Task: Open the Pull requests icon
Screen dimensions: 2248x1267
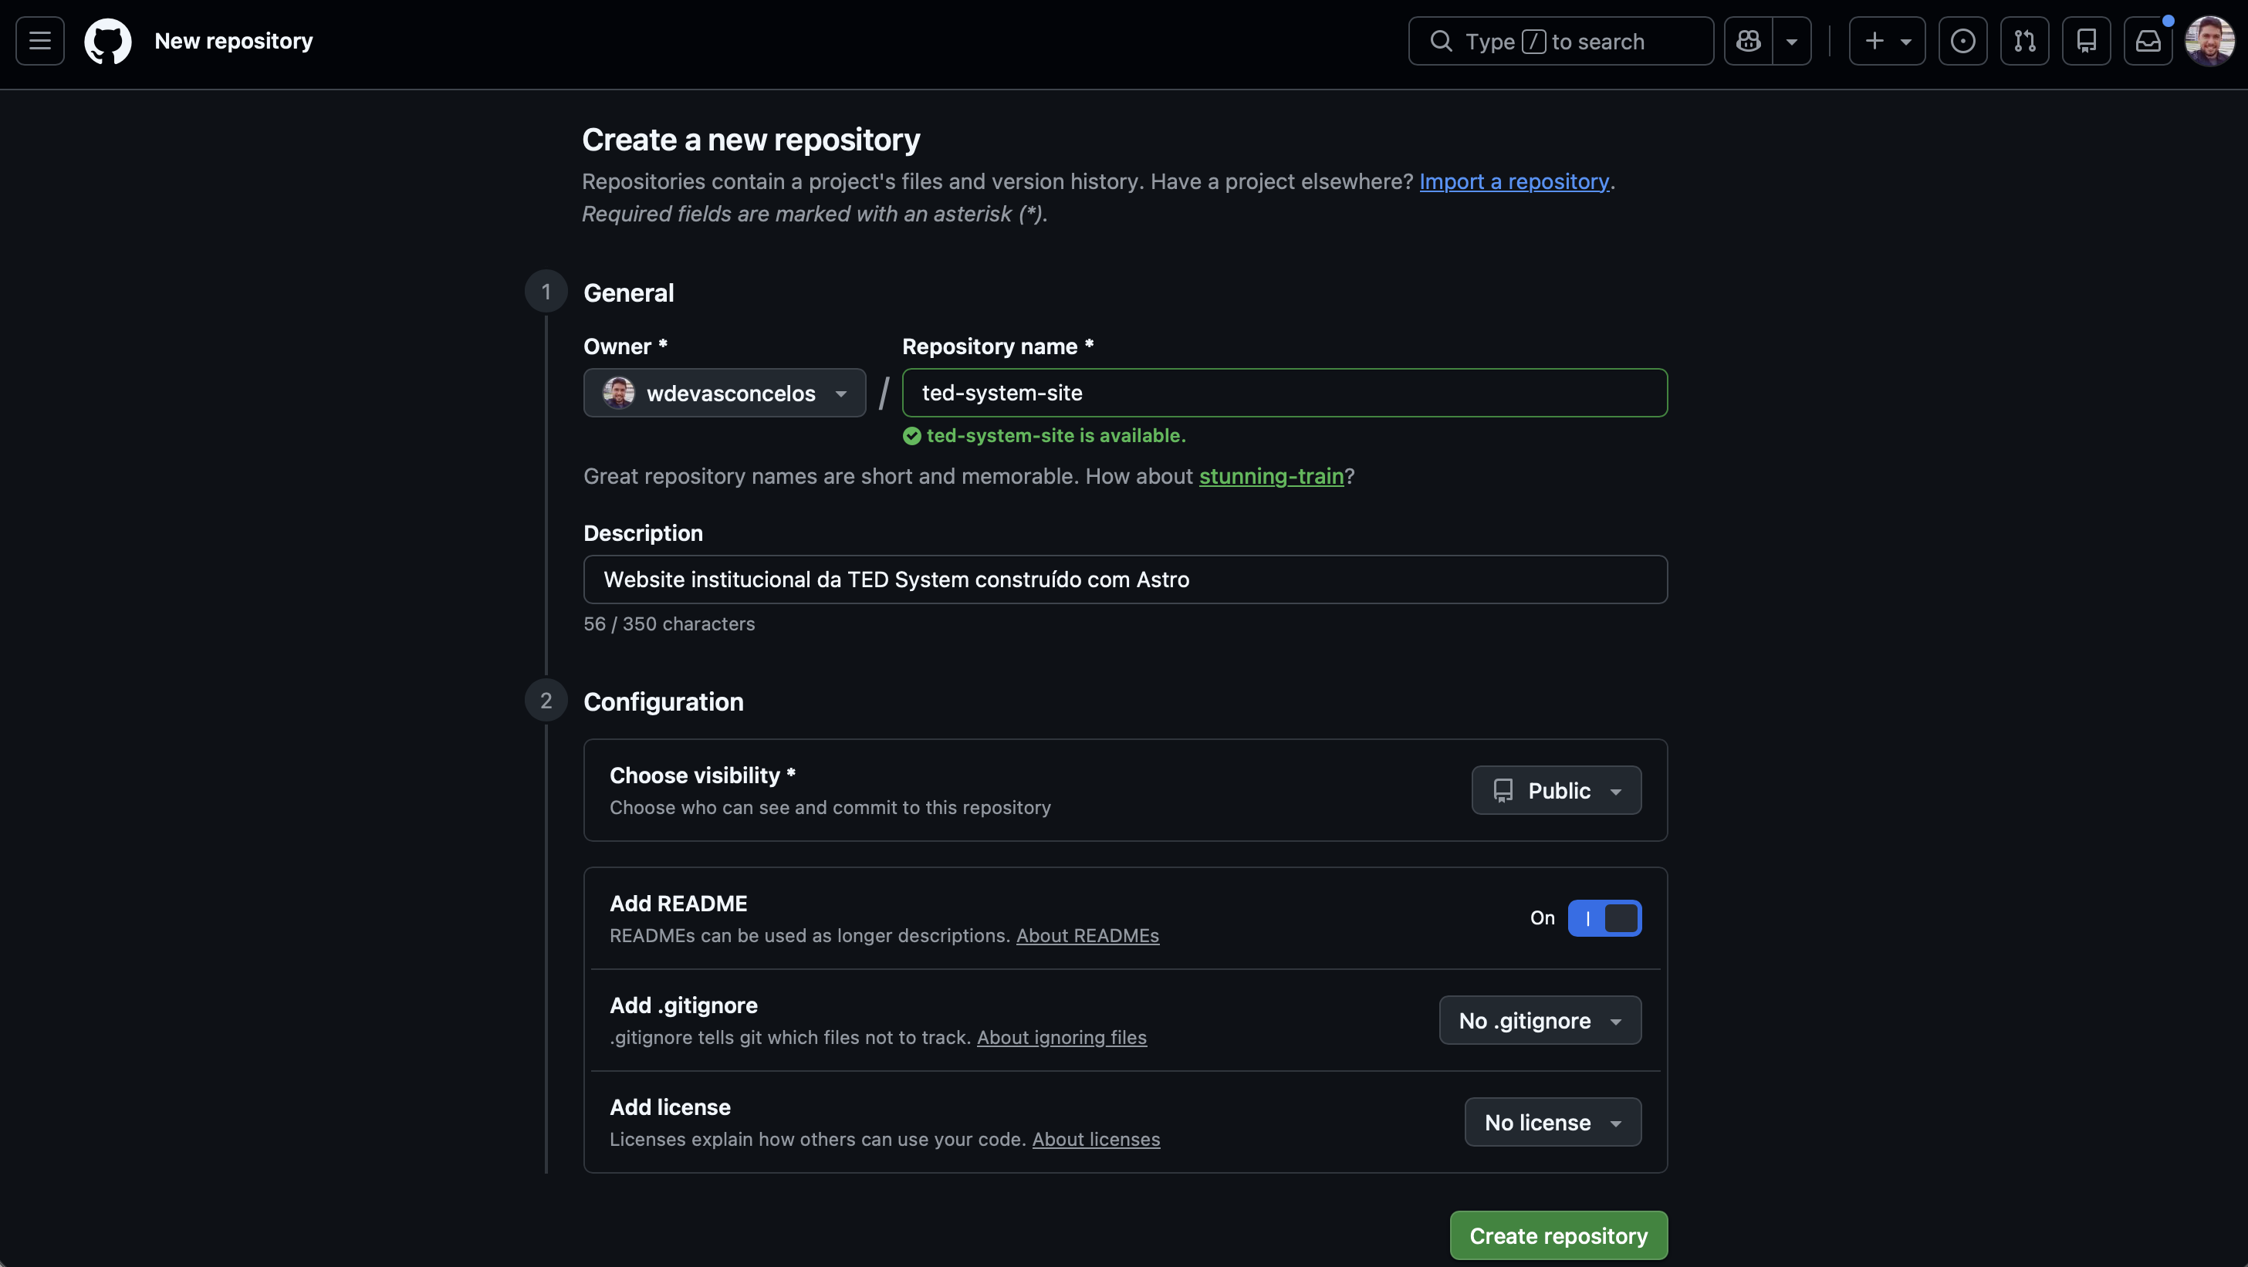Action: coord(2025,41)
